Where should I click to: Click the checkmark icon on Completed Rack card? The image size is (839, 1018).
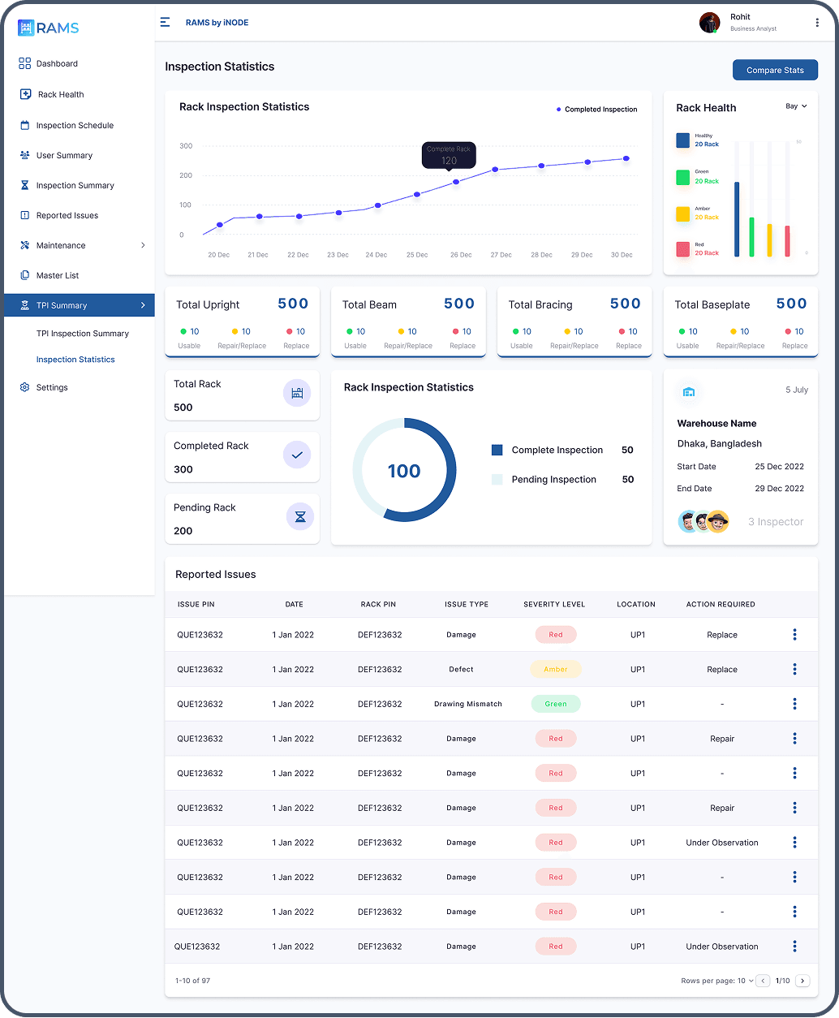(x=297, y=455)
